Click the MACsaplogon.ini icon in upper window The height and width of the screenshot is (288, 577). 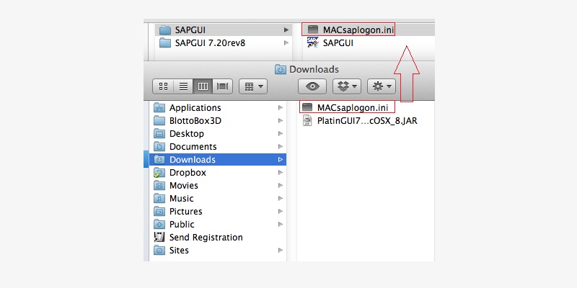312,30
